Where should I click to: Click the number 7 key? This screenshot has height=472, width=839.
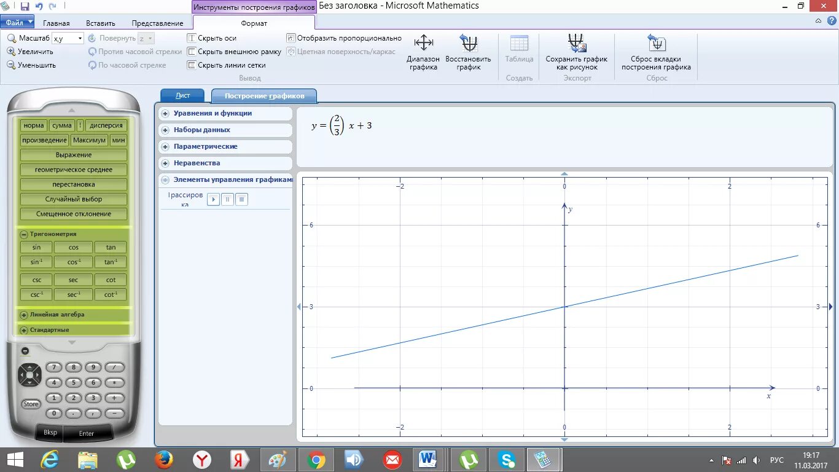(54, 368)
